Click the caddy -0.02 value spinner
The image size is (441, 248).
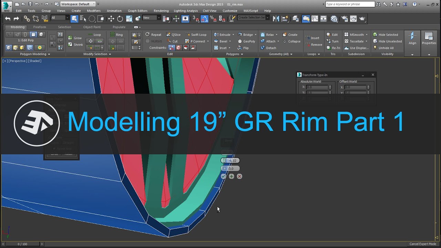pos(230,161)
